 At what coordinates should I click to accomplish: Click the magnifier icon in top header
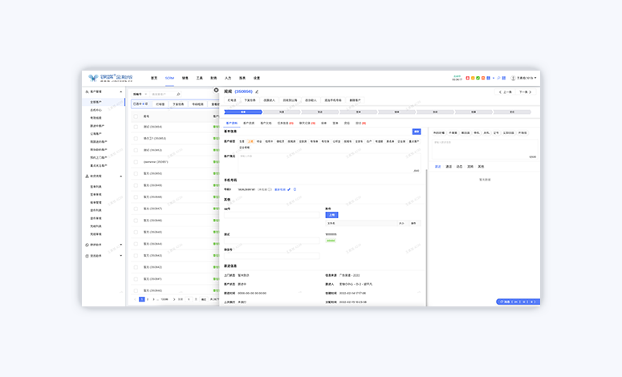(x=498, y=79)
